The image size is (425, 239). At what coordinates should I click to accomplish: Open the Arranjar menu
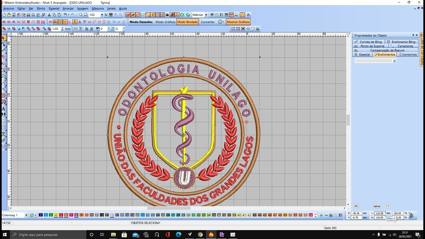point(68,8)
